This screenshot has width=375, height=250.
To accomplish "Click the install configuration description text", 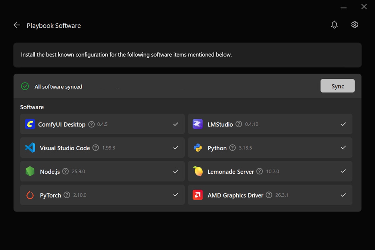I will (x=126, y=55).
